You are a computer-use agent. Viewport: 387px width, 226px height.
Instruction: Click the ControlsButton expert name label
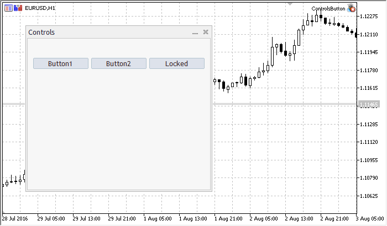pyautogui.click(x=328, y=9)
